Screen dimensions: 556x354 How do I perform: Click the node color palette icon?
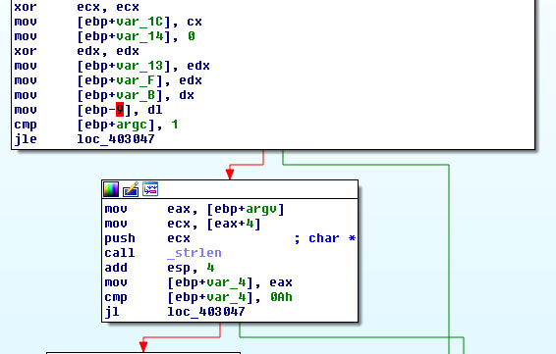111,189
